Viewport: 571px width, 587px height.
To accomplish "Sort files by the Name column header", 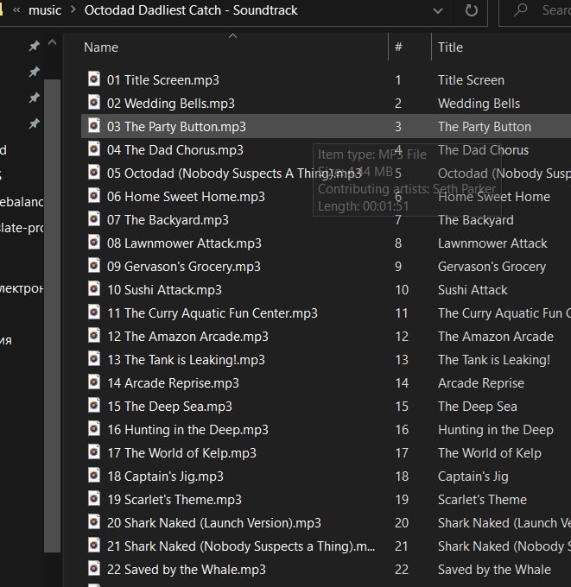I will point(101,47).
